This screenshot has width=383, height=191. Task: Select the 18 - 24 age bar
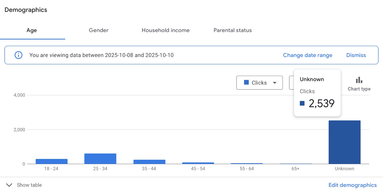pos(51,161)
